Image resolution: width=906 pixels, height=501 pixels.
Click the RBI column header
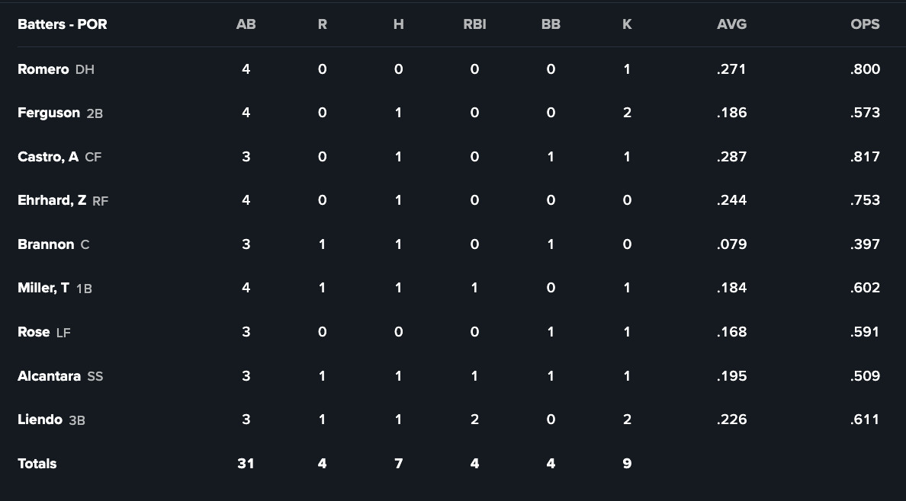click(474, 24)
